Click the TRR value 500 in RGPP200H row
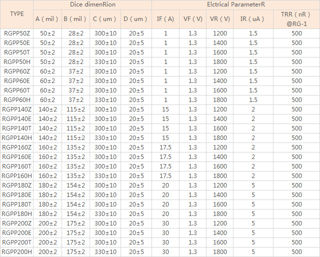320x257 pixels. pyautogui.click(x=296, y=251)
